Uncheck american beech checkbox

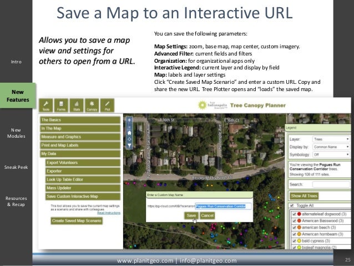coord(295,228)
